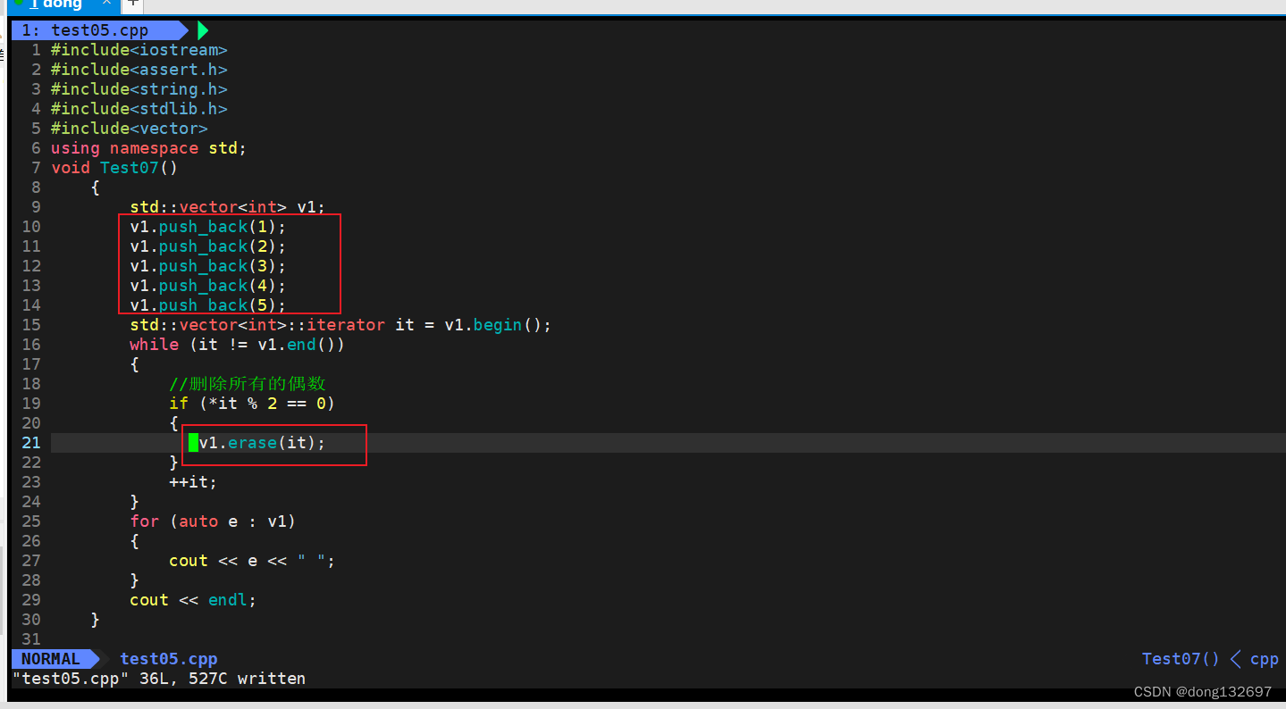Click the "while (it != v1.end())" line
Screen dimensions: 1286x709
(x=238, y=345)
